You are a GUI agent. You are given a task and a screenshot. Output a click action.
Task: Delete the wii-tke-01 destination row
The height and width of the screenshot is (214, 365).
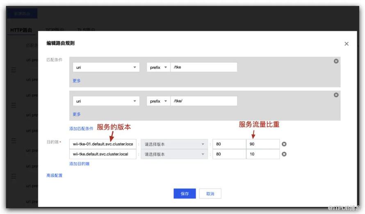point(284,144)
